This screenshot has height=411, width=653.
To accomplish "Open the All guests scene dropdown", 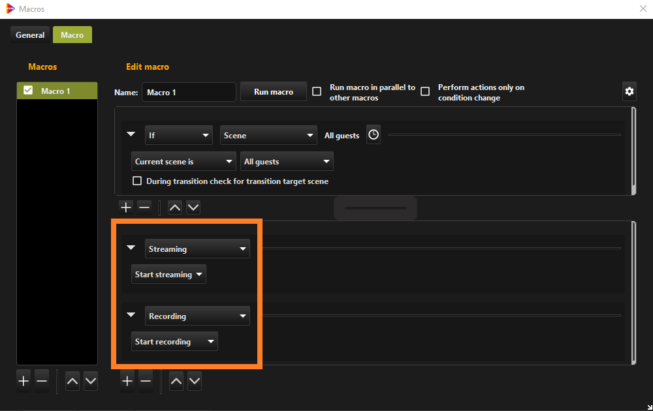I will pyautogui.click(x=287, y=161).
